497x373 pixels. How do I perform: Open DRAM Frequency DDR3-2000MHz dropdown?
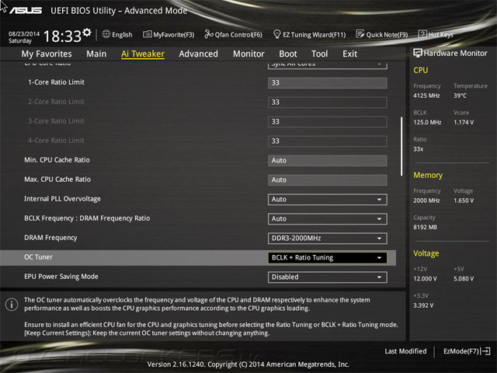328,239
